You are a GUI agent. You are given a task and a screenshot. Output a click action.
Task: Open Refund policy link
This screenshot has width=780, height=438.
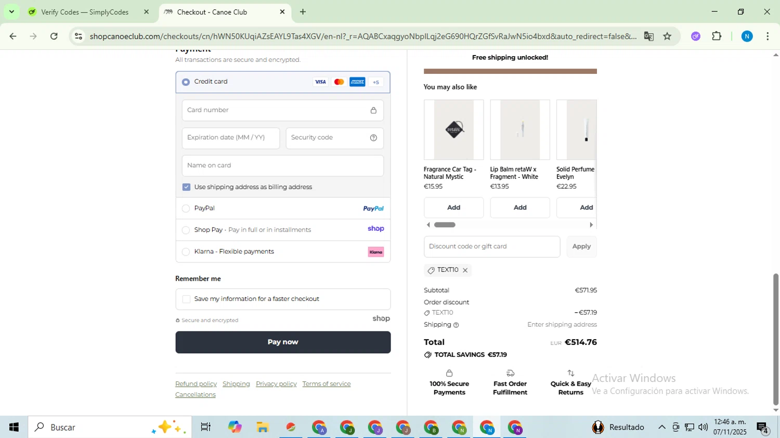[x=196, y=384]
